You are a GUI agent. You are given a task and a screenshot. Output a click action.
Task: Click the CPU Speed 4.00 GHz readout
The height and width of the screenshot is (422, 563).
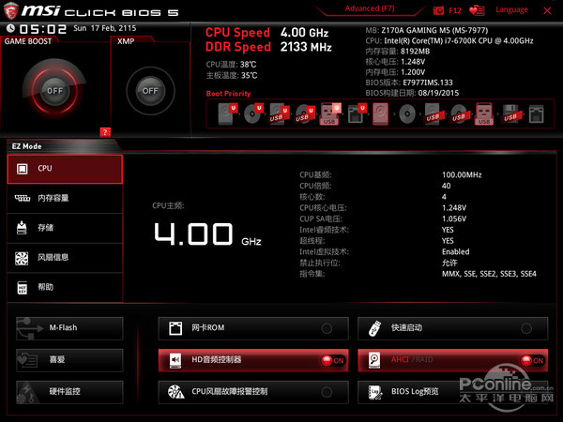[266, 33]
